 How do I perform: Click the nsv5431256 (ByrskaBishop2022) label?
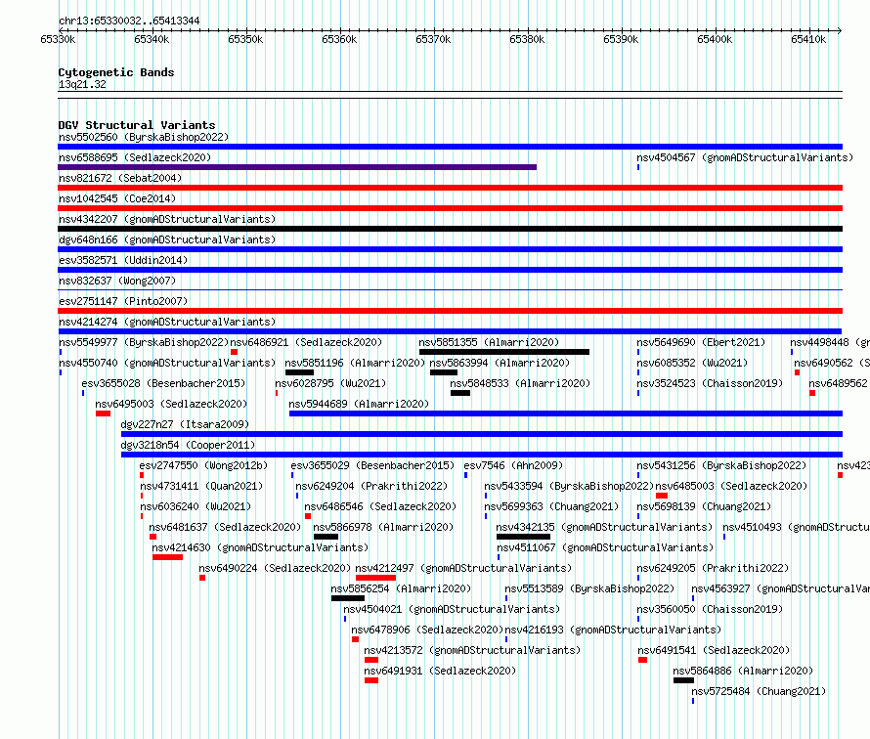point(721,465)
